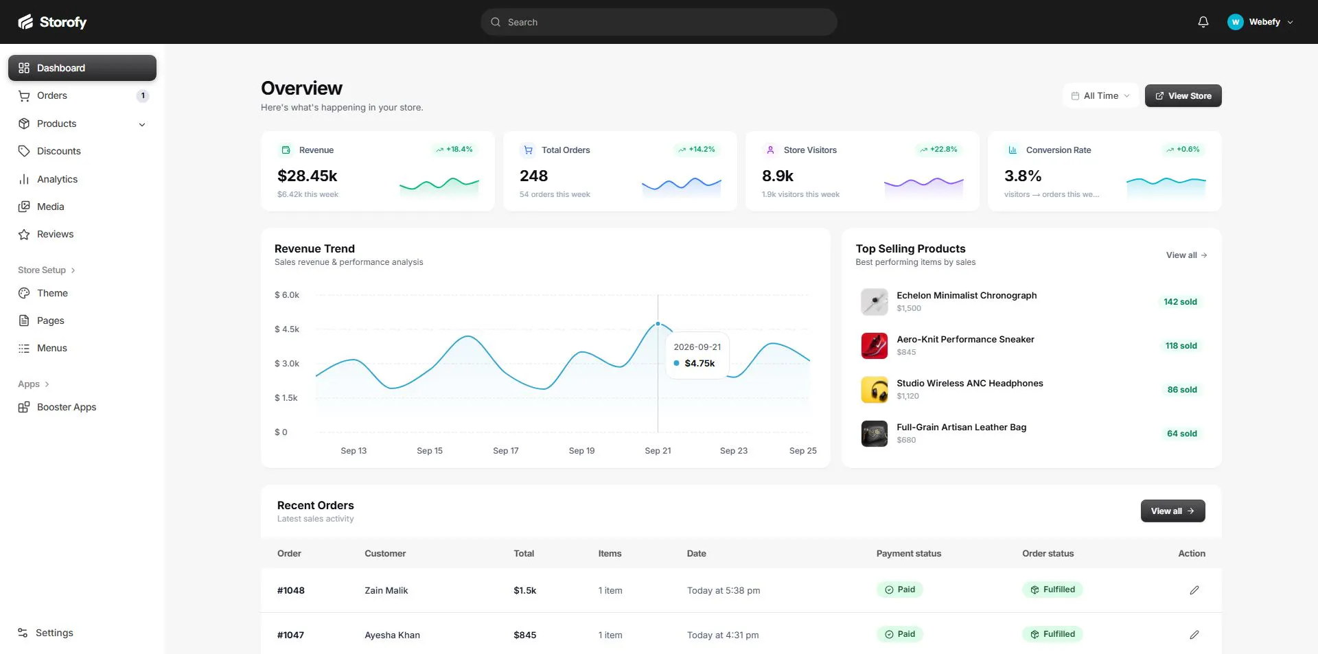Click the Store Visitors person icon
The image size is (1318, 654).
coord(770,150)
